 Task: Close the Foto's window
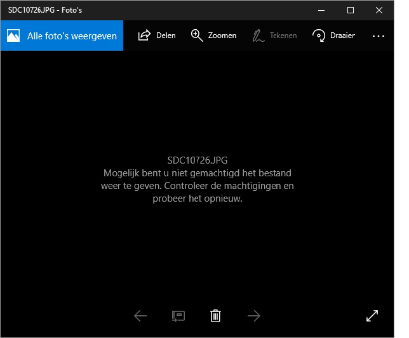point(380,10)
